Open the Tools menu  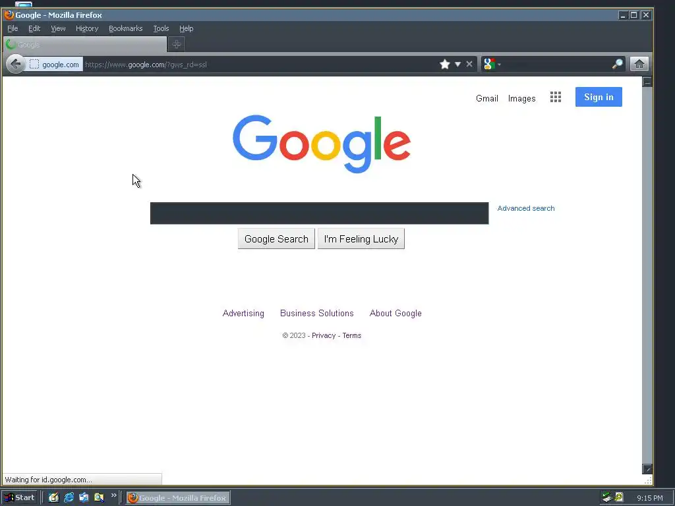pos(161,28)
